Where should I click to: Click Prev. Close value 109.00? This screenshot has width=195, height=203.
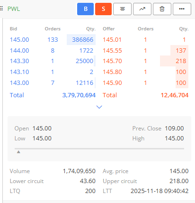174,129
